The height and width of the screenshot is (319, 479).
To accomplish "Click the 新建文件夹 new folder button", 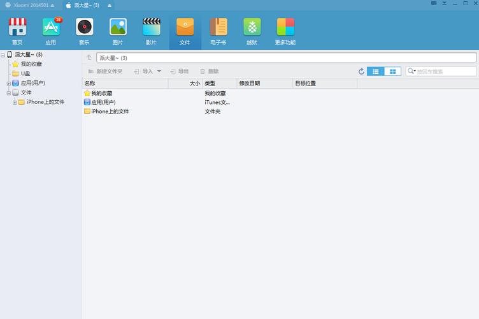I will [x=105, y=71].
